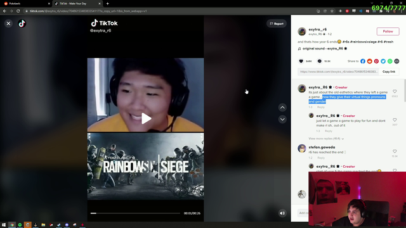406x228 pixels.
Task: Like the 'just let a game' reply
Action: coord(395,120)
